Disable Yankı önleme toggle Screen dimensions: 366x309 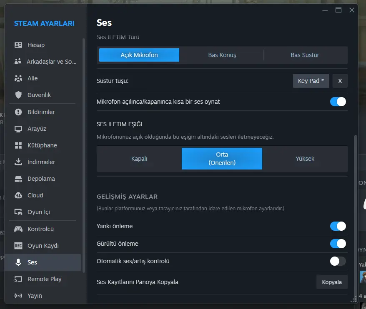[x=338, y=226]
